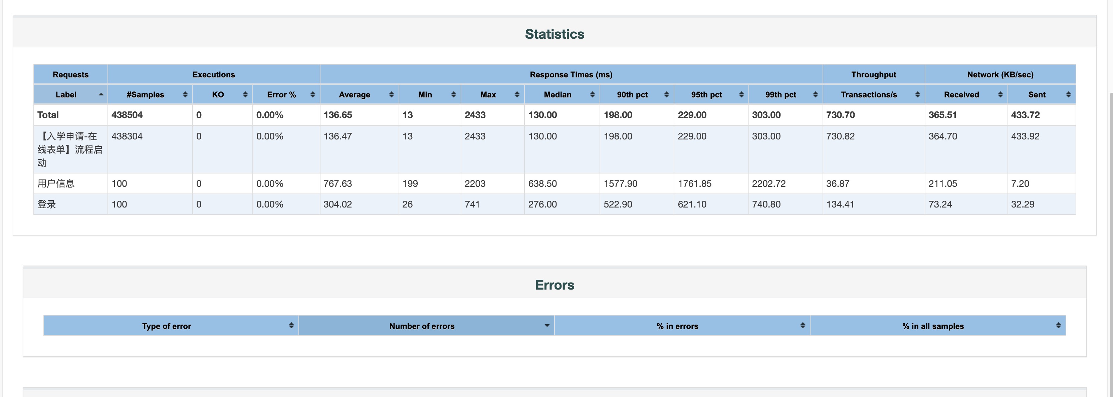
Task: Click the Throughput group header
Action: pos(874,74)
